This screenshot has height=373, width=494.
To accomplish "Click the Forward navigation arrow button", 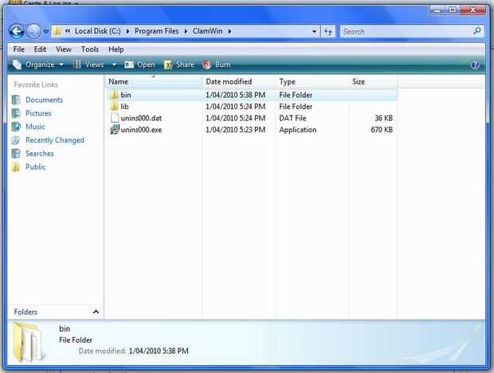I will (x=33, y=31).
